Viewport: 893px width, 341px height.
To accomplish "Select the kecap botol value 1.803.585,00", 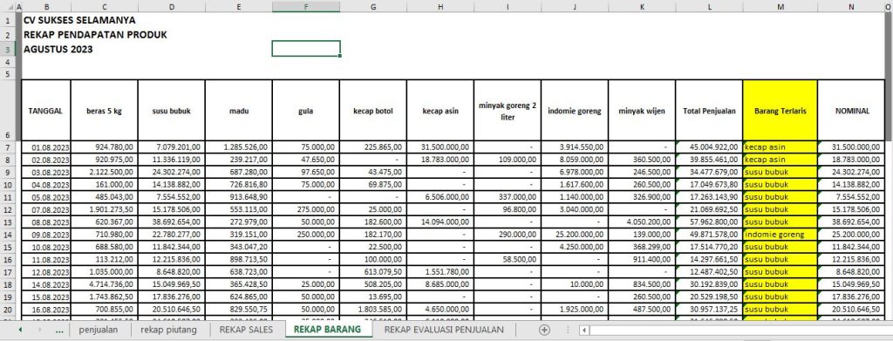I will pyautogui.click(x=373, y=310).
